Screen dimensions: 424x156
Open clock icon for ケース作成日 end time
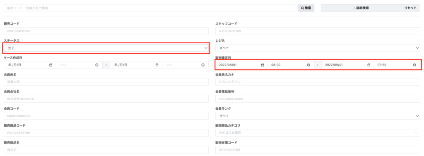point(203,65)
